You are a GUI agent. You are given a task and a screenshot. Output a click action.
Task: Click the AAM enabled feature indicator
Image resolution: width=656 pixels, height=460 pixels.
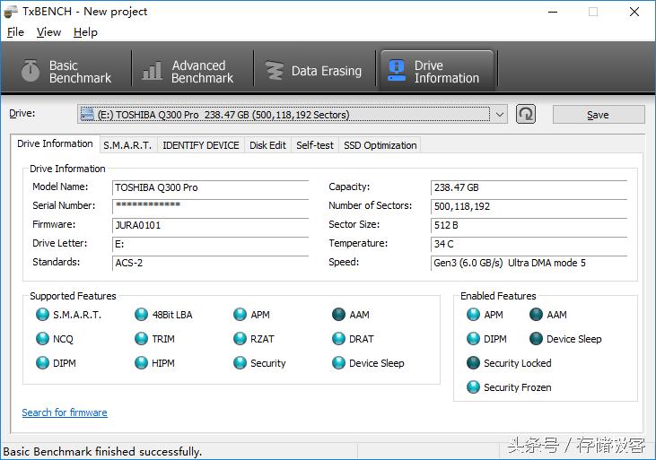pos(536,315)
